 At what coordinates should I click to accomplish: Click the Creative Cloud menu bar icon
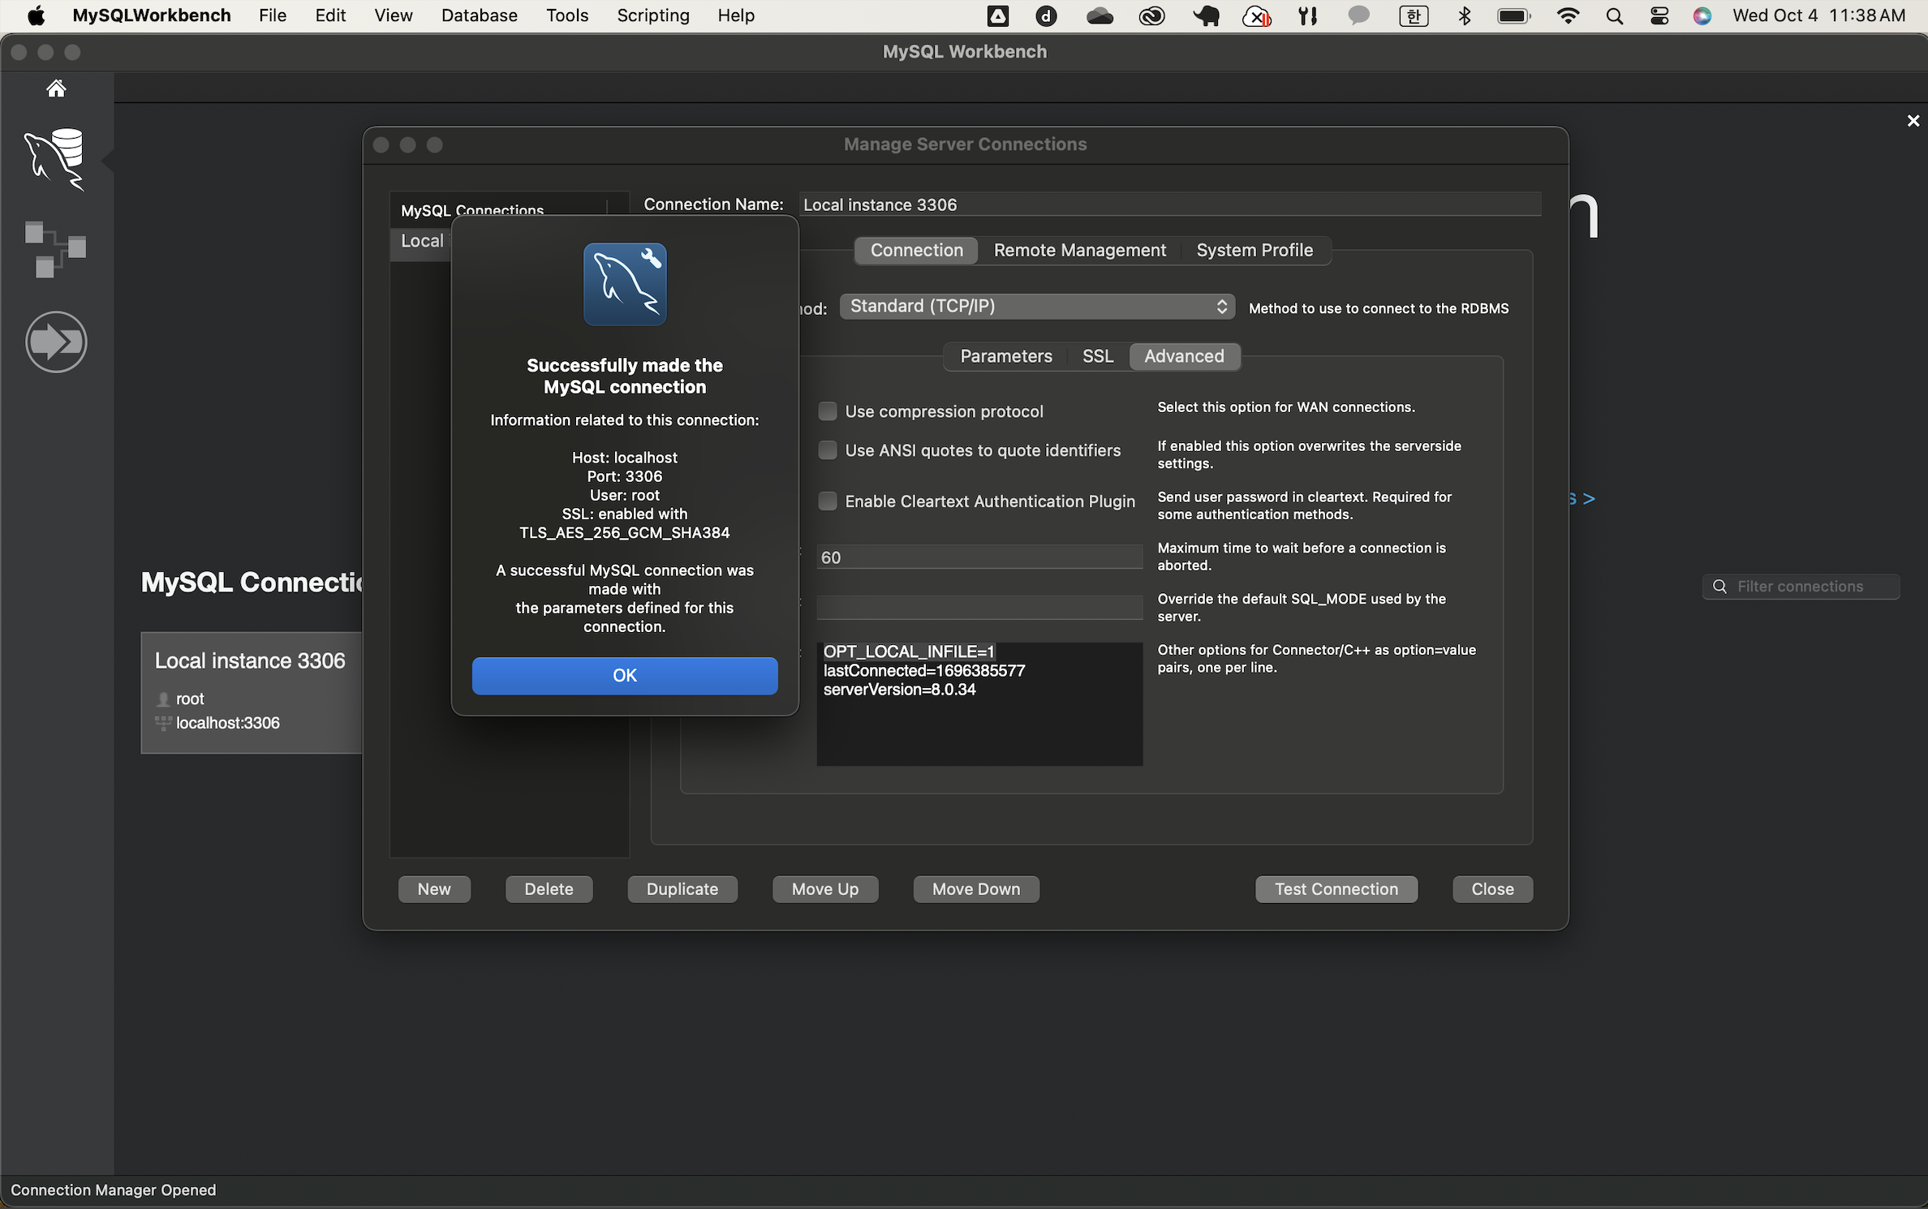(1151, 15)
